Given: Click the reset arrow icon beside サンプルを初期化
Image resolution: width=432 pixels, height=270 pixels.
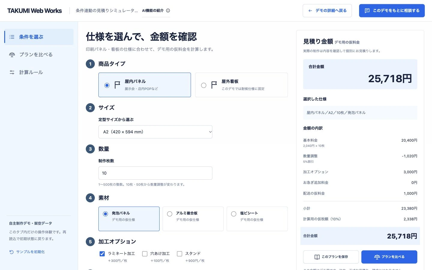Looking at the screenshot, I should coord(11,252).
